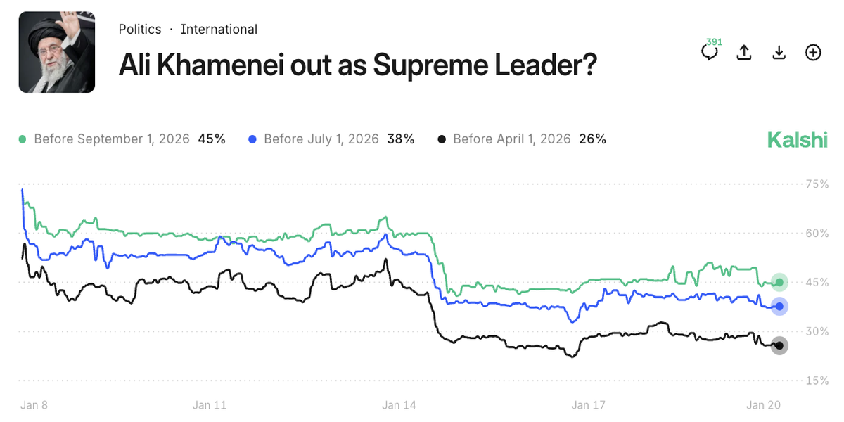Click the market title heading
Viewport: 844px width, 422px height.
click(x=357, y=65)
